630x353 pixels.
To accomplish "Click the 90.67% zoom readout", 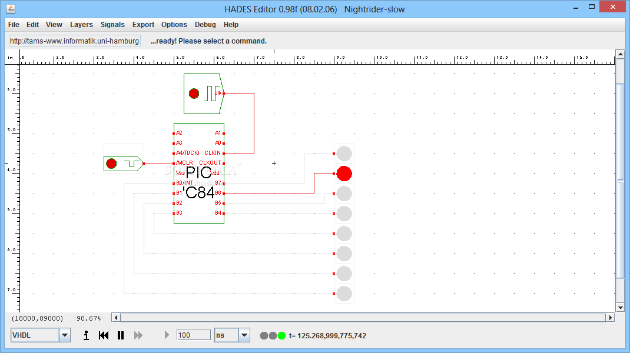I will coord(89,318).
